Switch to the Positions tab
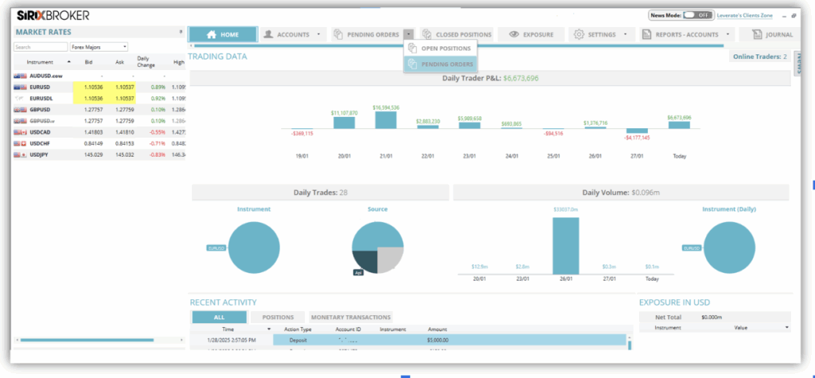815x378 pixels. [278, 317]
